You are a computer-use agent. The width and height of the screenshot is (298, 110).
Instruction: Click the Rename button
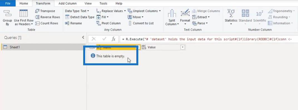pyautogui.click(x=73, y=23)
